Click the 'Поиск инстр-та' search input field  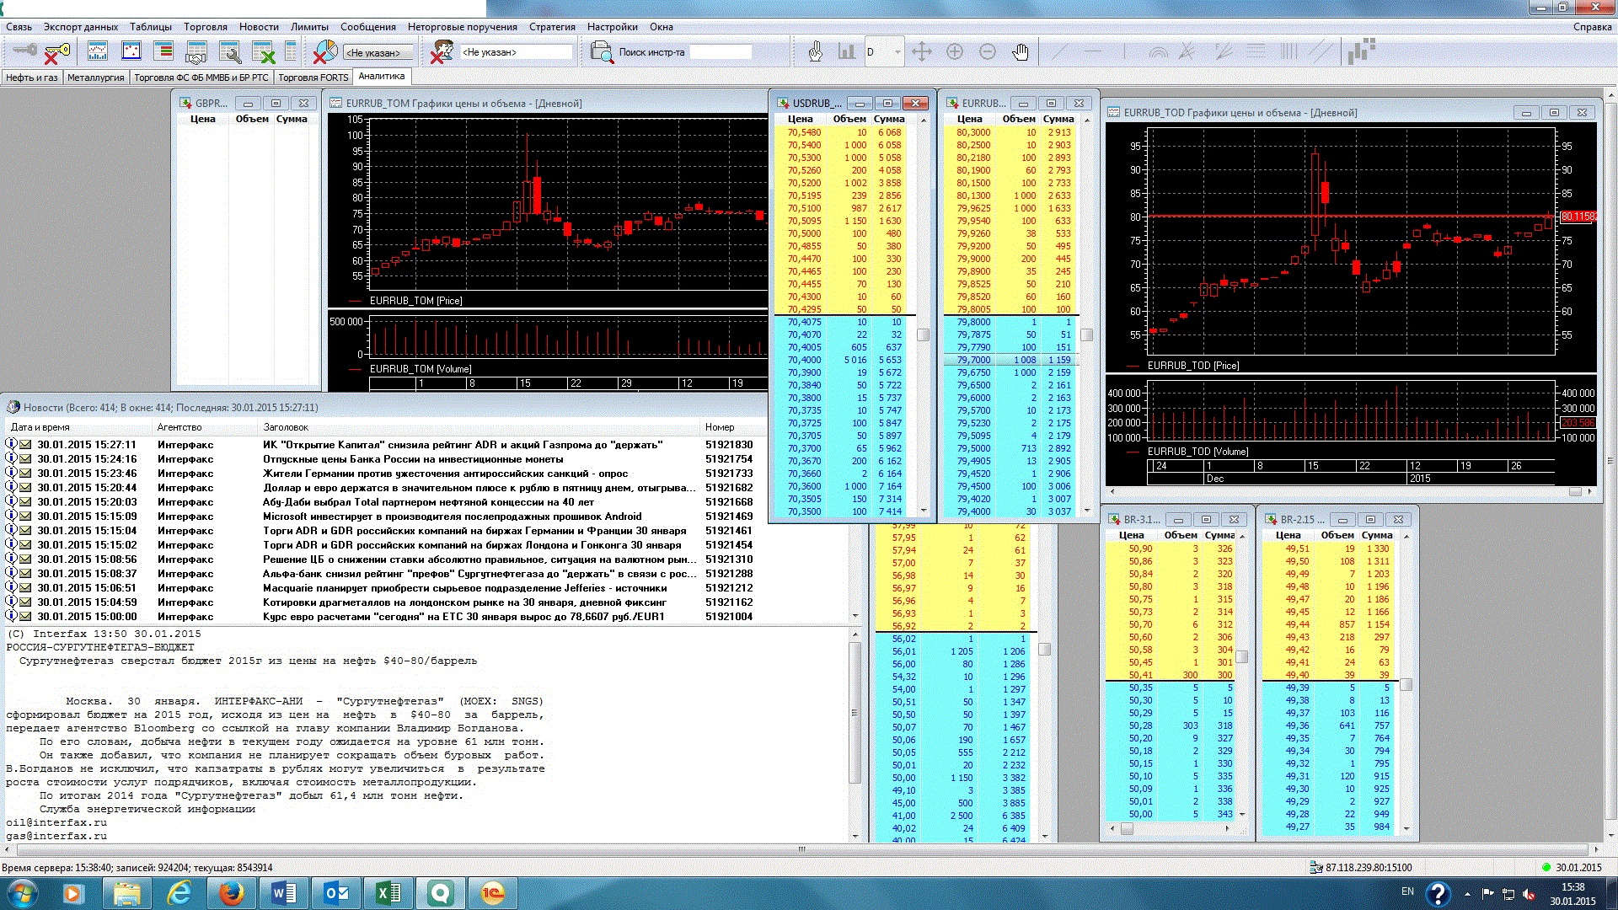(x=721, y=52)
